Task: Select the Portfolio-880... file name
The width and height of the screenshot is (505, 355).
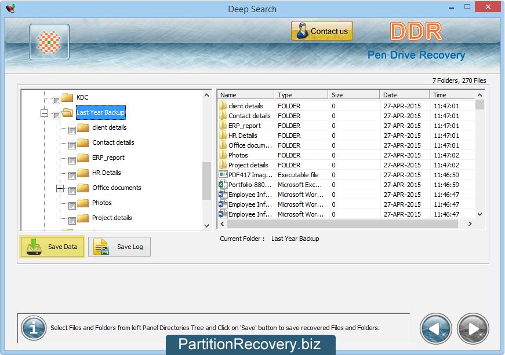Action: pos(250,185)
